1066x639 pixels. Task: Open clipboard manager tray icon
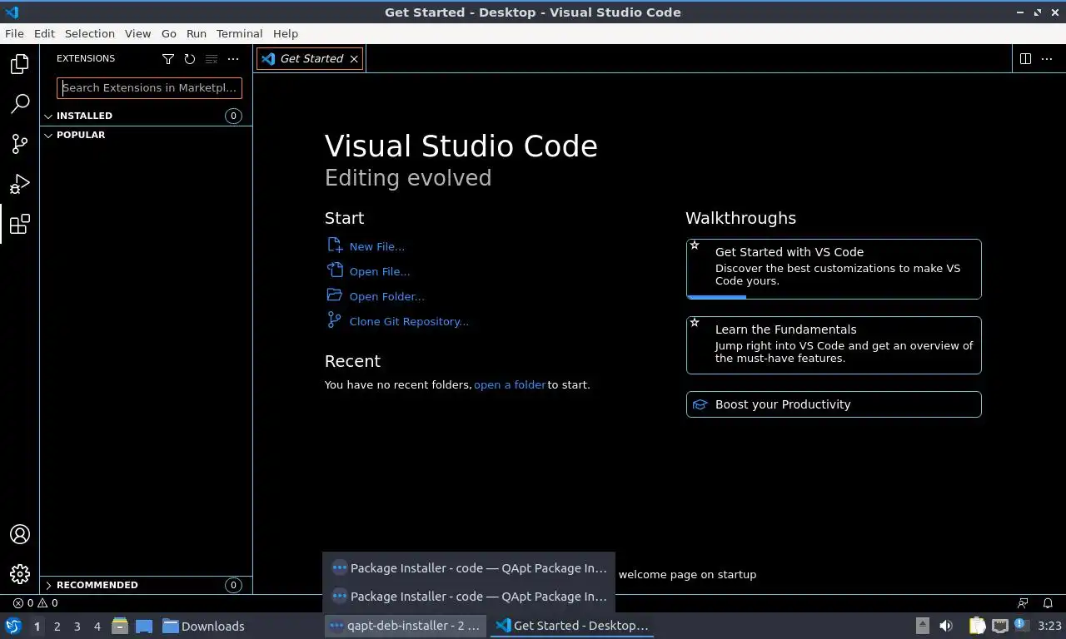(x=977, y=626)
